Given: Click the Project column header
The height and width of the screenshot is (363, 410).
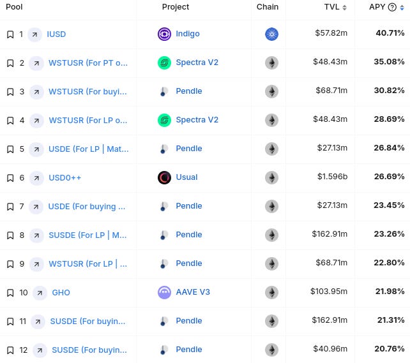Looking at the screenshot, I should pyautogui.click(x=176, y=7).
